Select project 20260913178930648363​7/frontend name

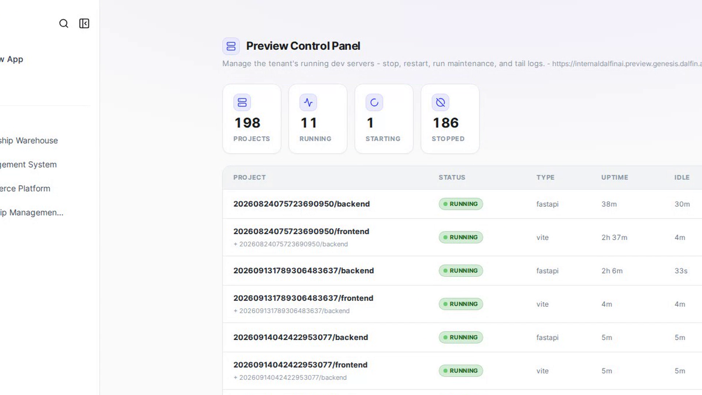303,298
